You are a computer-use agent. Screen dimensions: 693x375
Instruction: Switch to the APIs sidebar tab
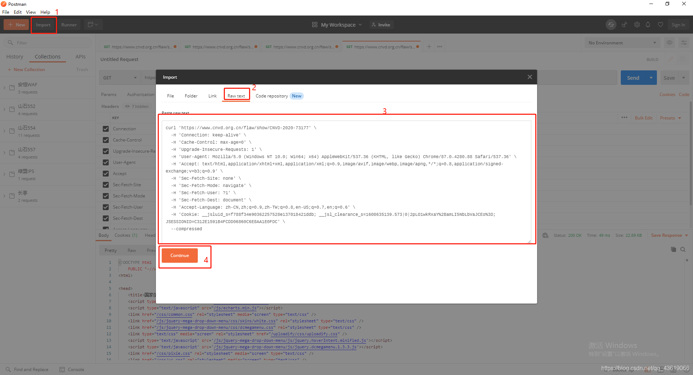[80, 57]
